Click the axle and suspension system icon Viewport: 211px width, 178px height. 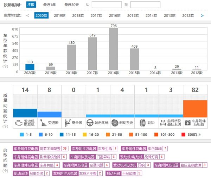164,123
